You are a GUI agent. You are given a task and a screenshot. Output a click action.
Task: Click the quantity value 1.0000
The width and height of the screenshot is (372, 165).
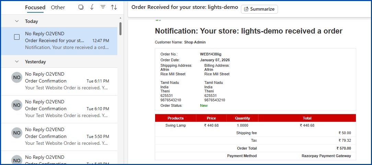coord(243,126)
